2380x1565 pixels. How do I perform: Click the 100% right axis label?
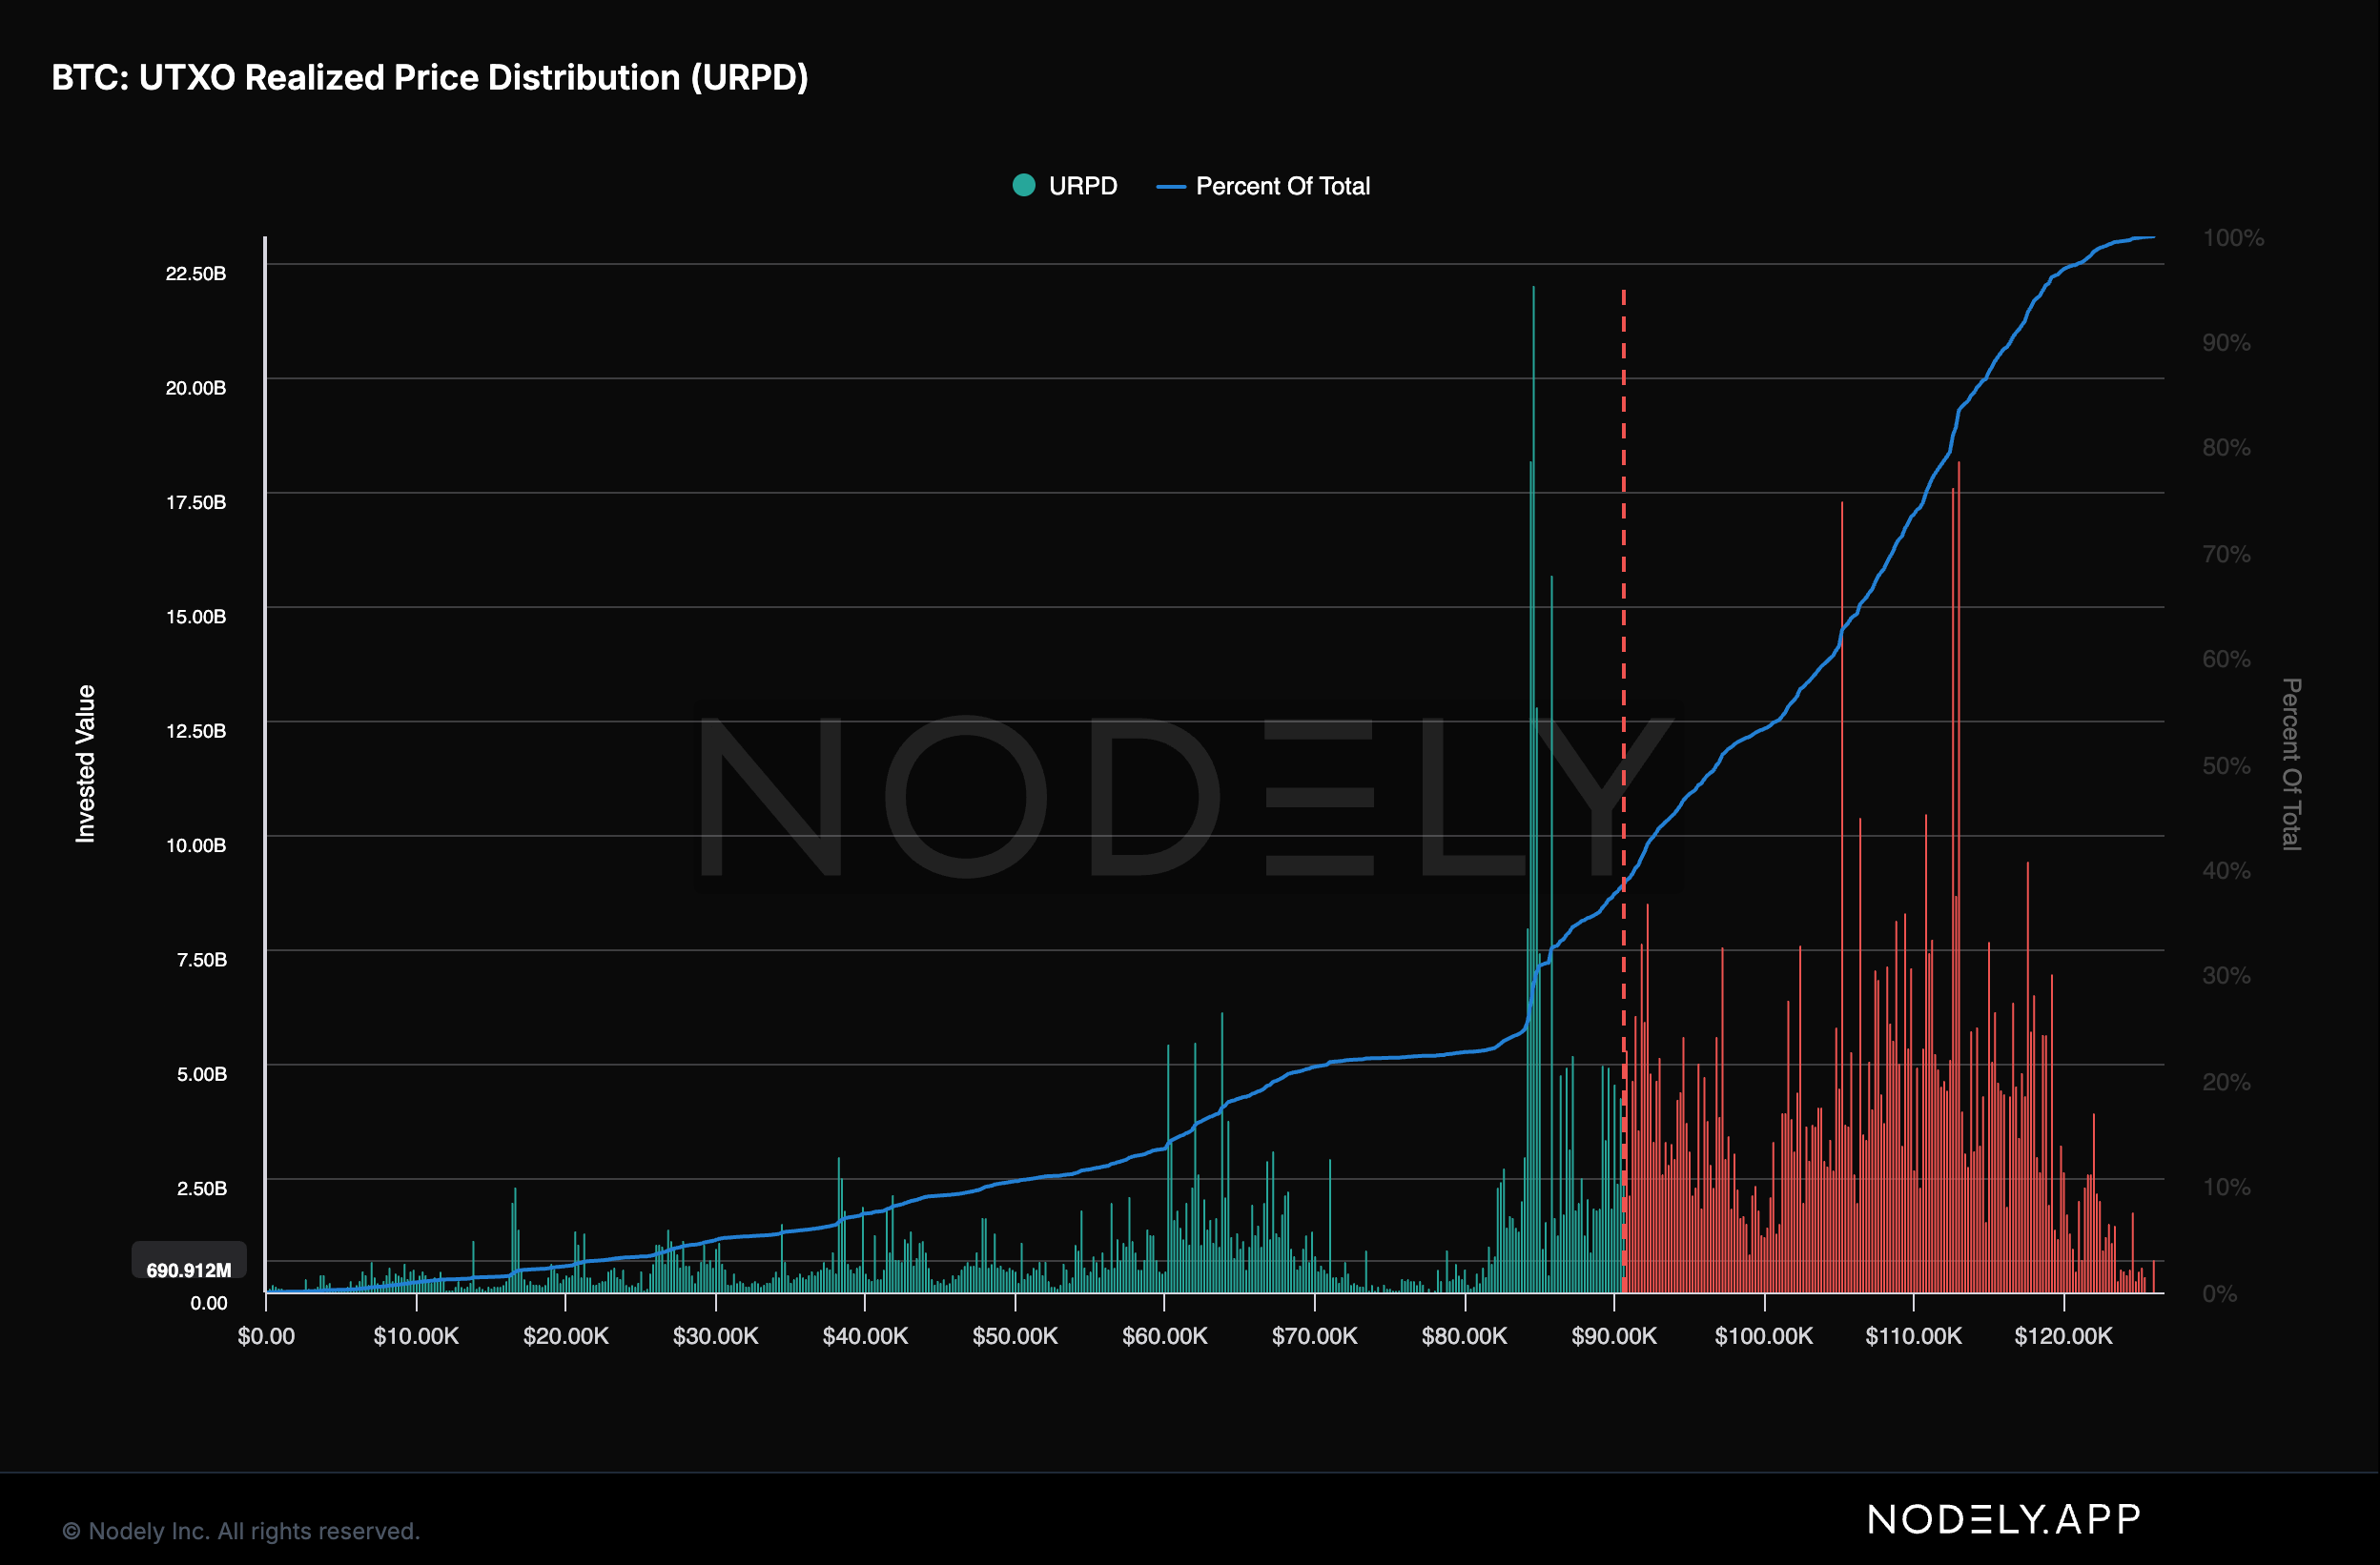[x=2232, y=238]
